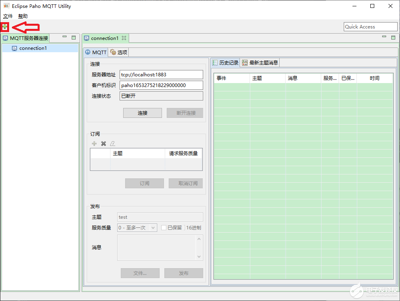Switch to the 最新主题消息 tab
The width and height of the screenshot is (400, 301).
point(260,62)
